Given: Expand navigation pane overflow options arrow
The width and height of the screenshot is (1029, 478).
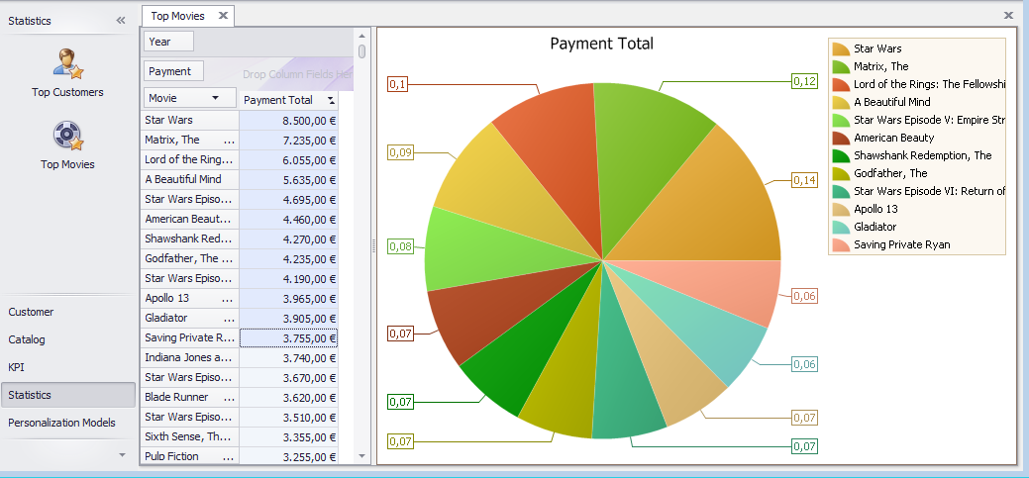Looking at the screenshot, I should click(122, 454).
